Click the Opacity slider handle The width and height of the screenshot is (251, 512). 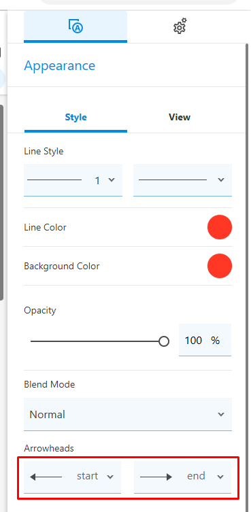tap(164, 341)
